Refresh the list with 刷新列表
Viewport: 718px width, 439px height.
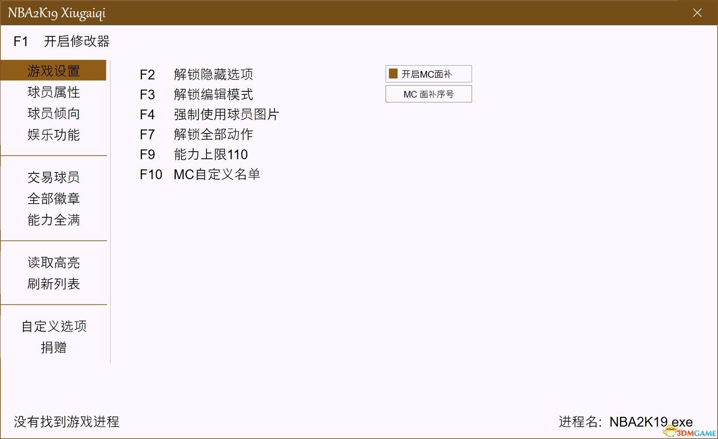coord(53,284)
